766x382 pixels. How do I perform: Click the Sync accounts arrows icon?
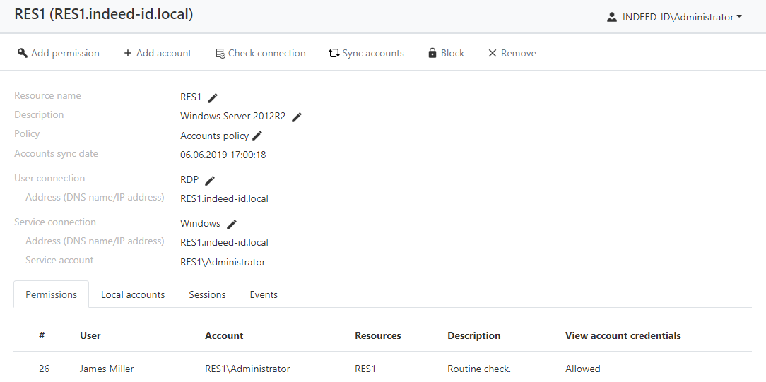coord(334,54)
